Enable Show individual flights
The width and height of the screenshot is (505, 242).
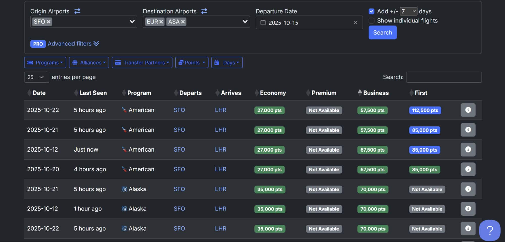[371, 21]
